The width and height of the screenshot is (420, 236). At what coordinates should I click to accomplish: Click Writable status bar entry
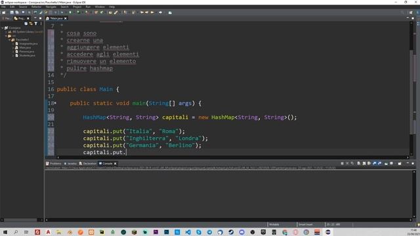274,224
